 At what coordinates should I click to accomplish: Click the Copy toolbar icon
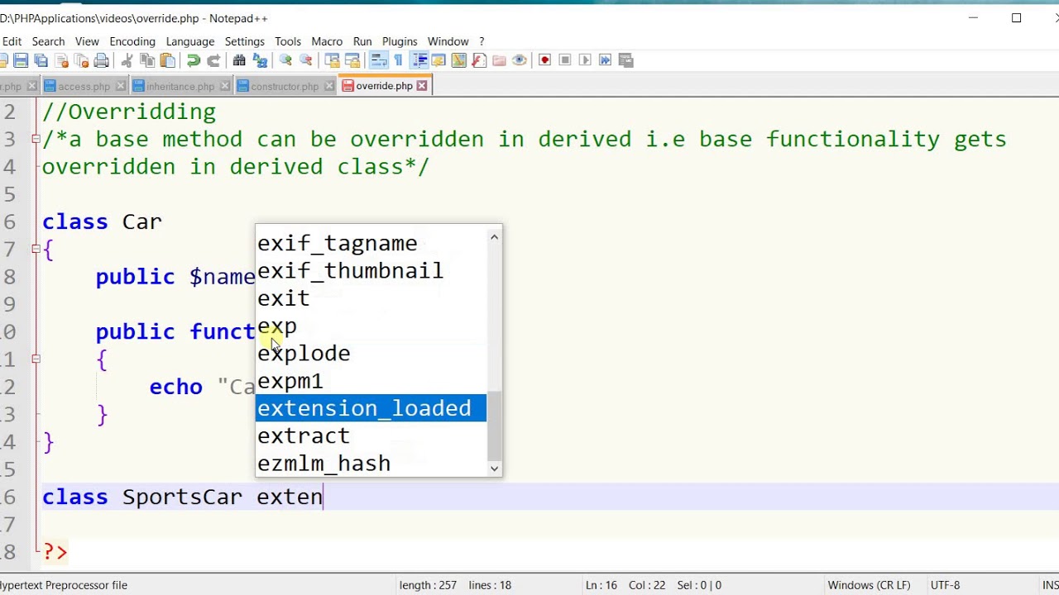147,60
